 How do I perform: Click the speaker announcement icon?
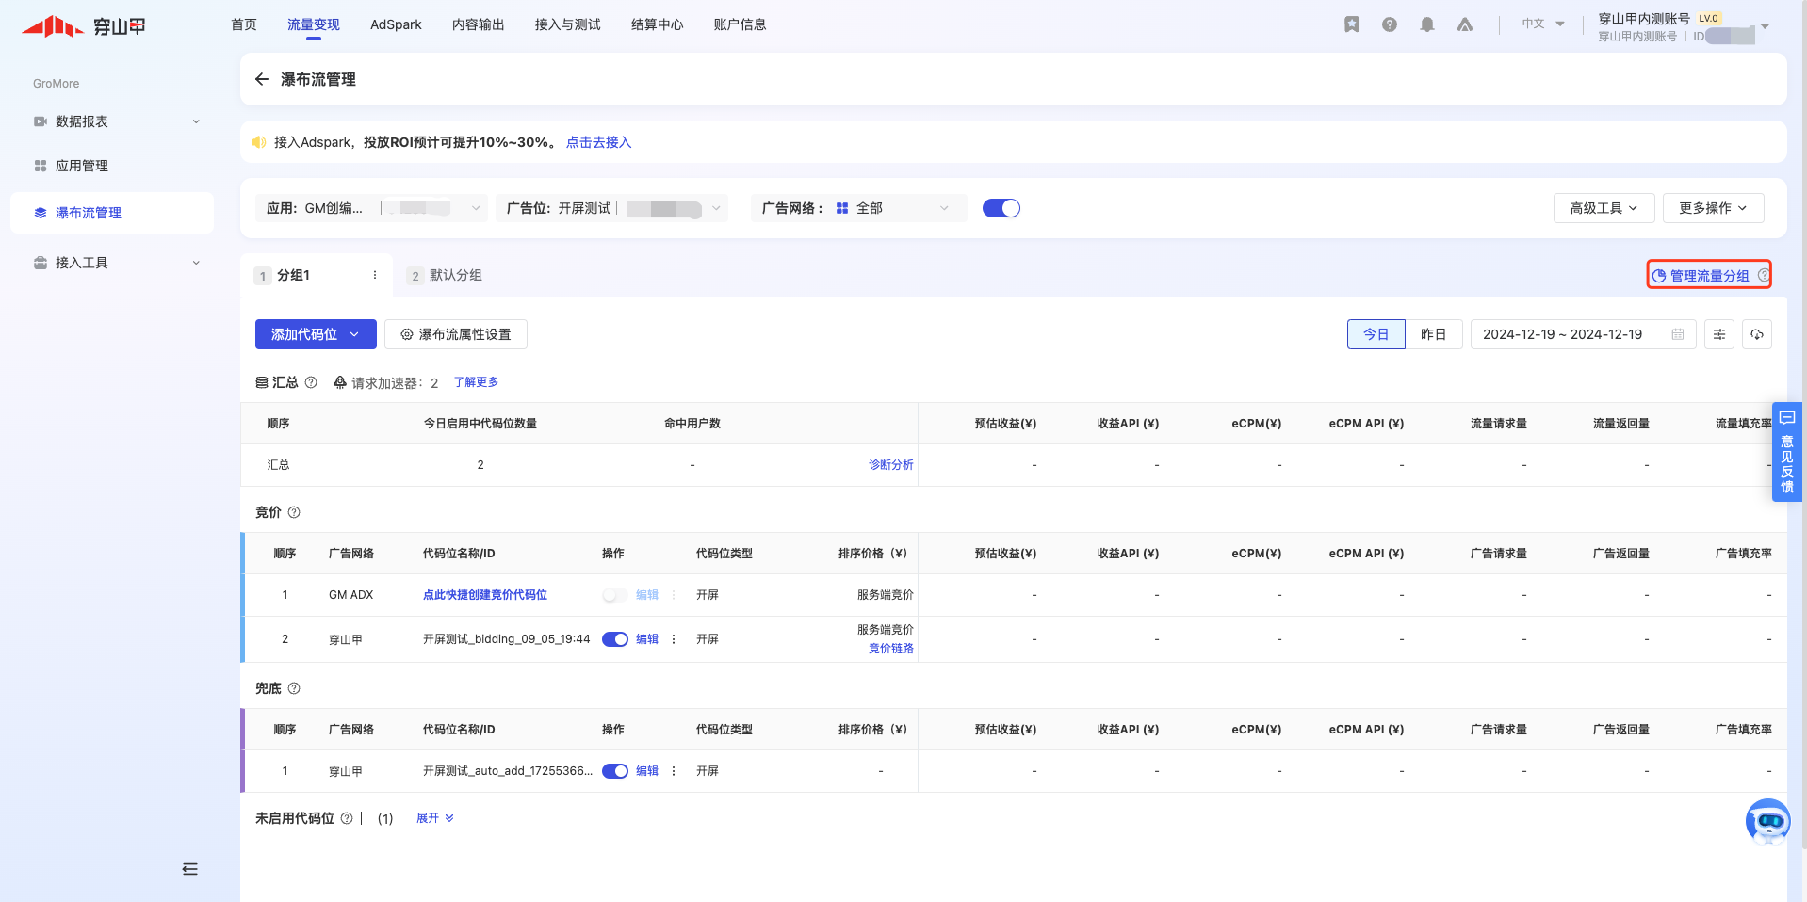(x=259, y=142)
